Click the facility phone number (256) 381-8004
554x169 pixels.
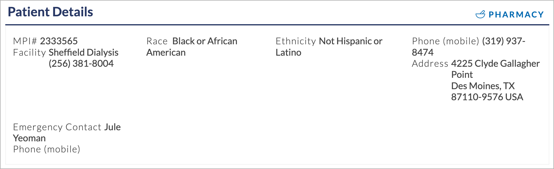[81, 64]
